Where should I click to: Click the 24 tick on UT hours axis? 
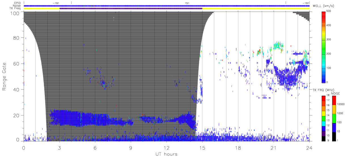click(x=309, y=148)
